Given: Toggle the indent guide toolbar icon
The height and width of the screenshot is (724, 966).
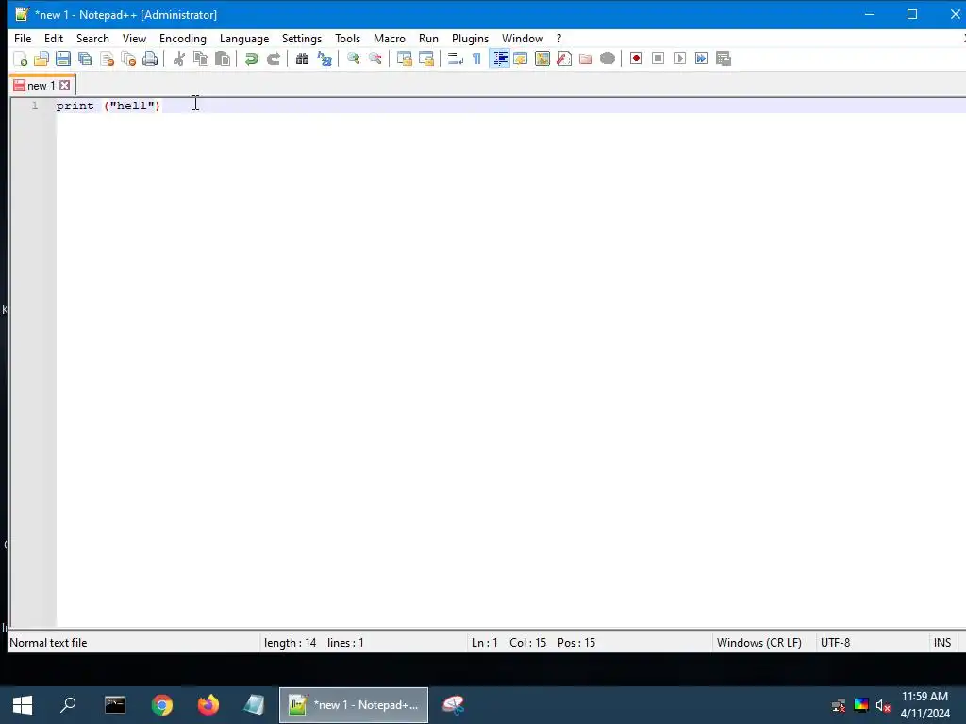Looking at the screenshot, I should pos(500,58).
